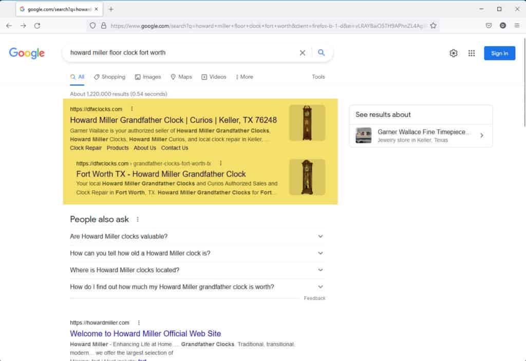Click the page vertical scrollbar

[x=524, y=82]
